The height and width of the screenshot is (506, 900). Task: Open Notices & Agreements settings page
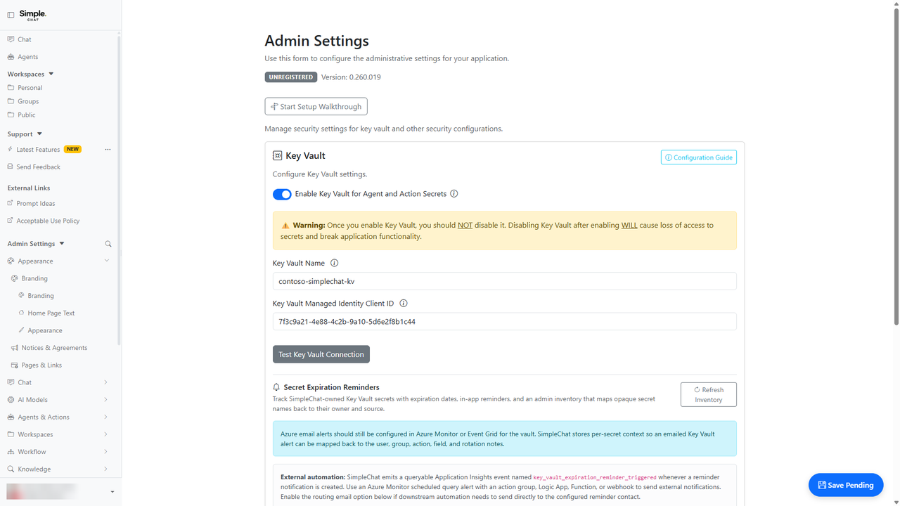pos(54,348)
